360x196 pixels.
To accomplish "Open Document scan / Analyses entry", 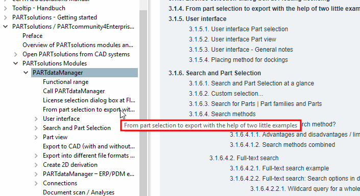I will 79,192.
